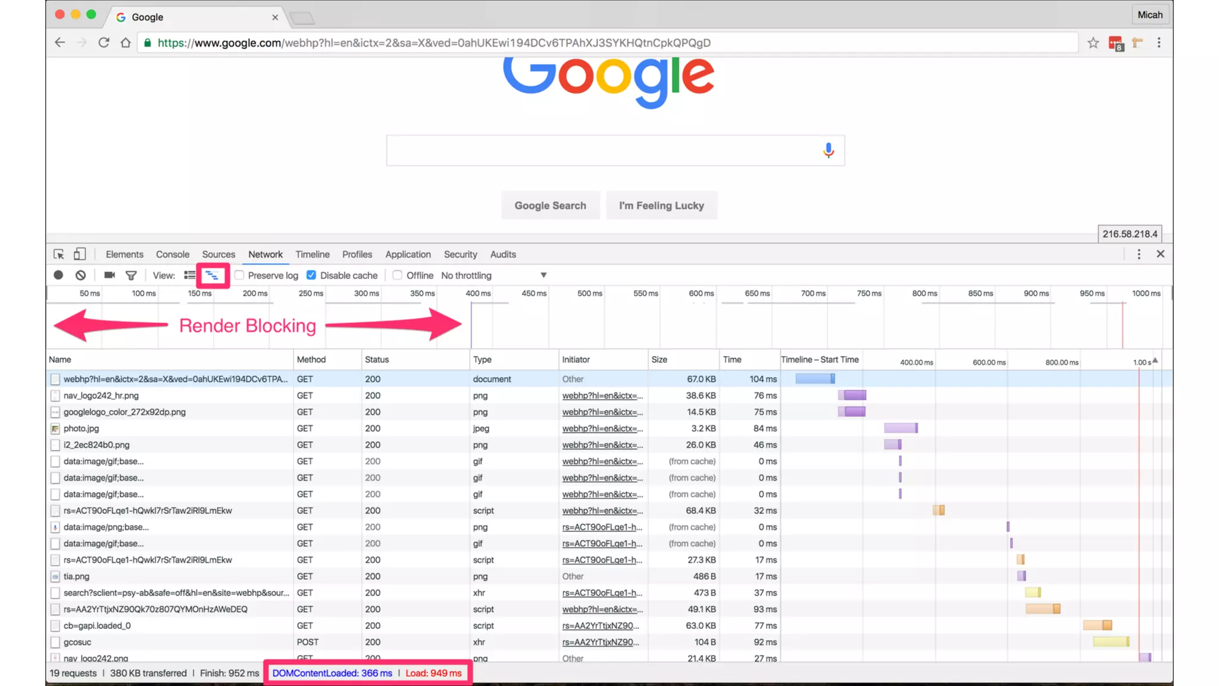Bookmark this page with the star icon
Screen dimensions: 1219x686
click(x=1093, y=43)
